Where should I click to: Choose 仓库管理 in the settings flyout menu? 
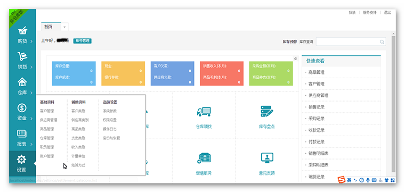click(47, 138)
